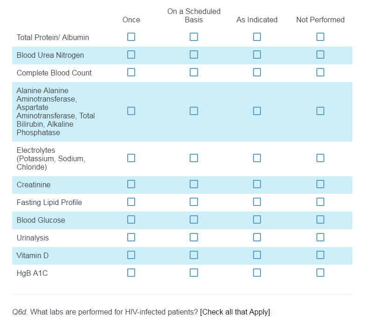The height and width of the screenshot is (322, 370).
Task: Mark Once for Fasting Lipid Profile
Action: click(x=131, y=202)
